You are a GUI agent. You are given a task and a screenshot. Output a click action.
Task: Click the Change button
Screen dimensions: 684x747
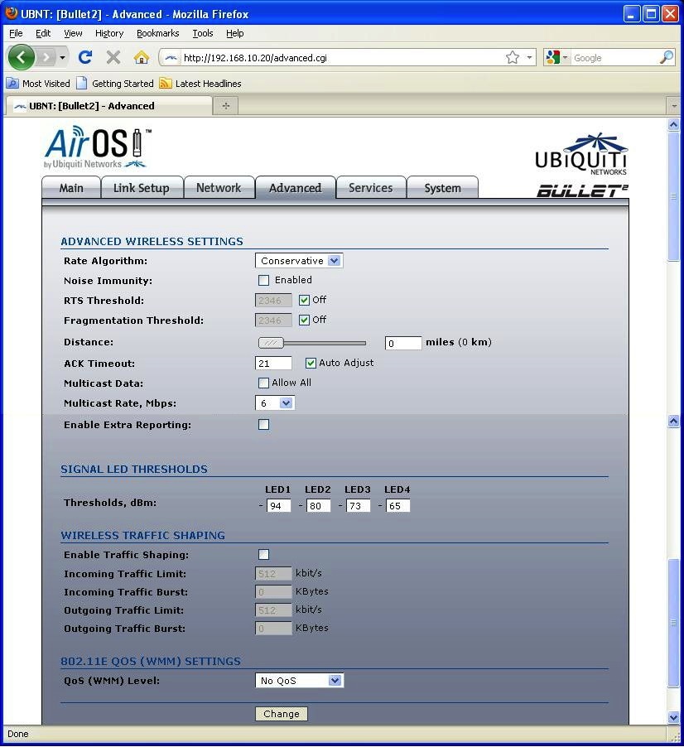pyautogui.click(x=282, y=714)
